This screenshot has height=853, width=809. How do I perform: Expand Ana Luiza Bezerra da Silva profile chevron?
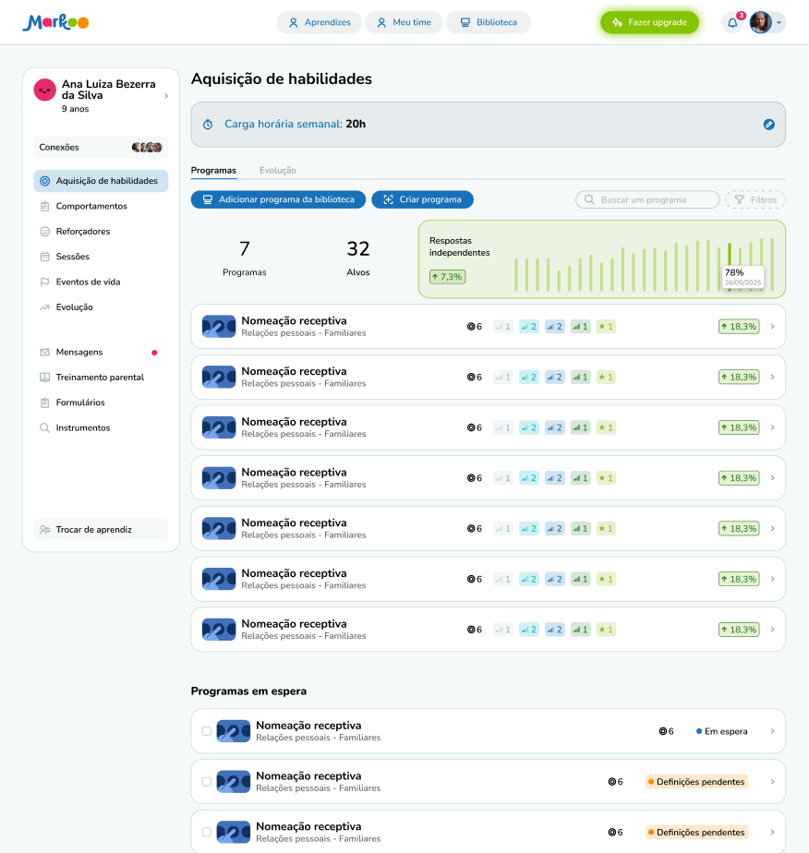tap(166, 96)
